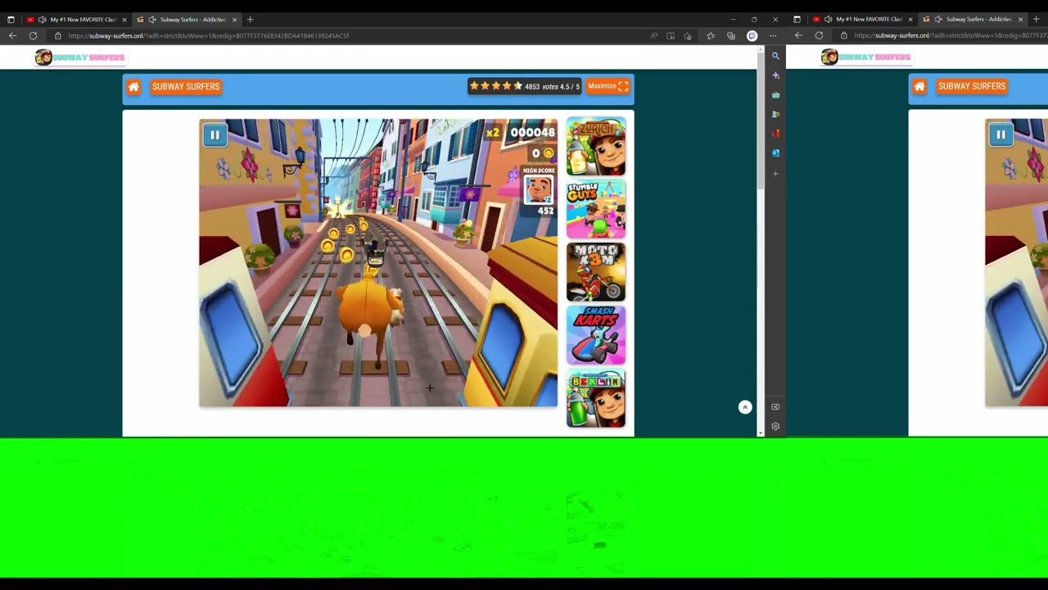Click the sidebar screen icon above gear
This screenshot has height=590, width=1048.
tap(775, 406)
